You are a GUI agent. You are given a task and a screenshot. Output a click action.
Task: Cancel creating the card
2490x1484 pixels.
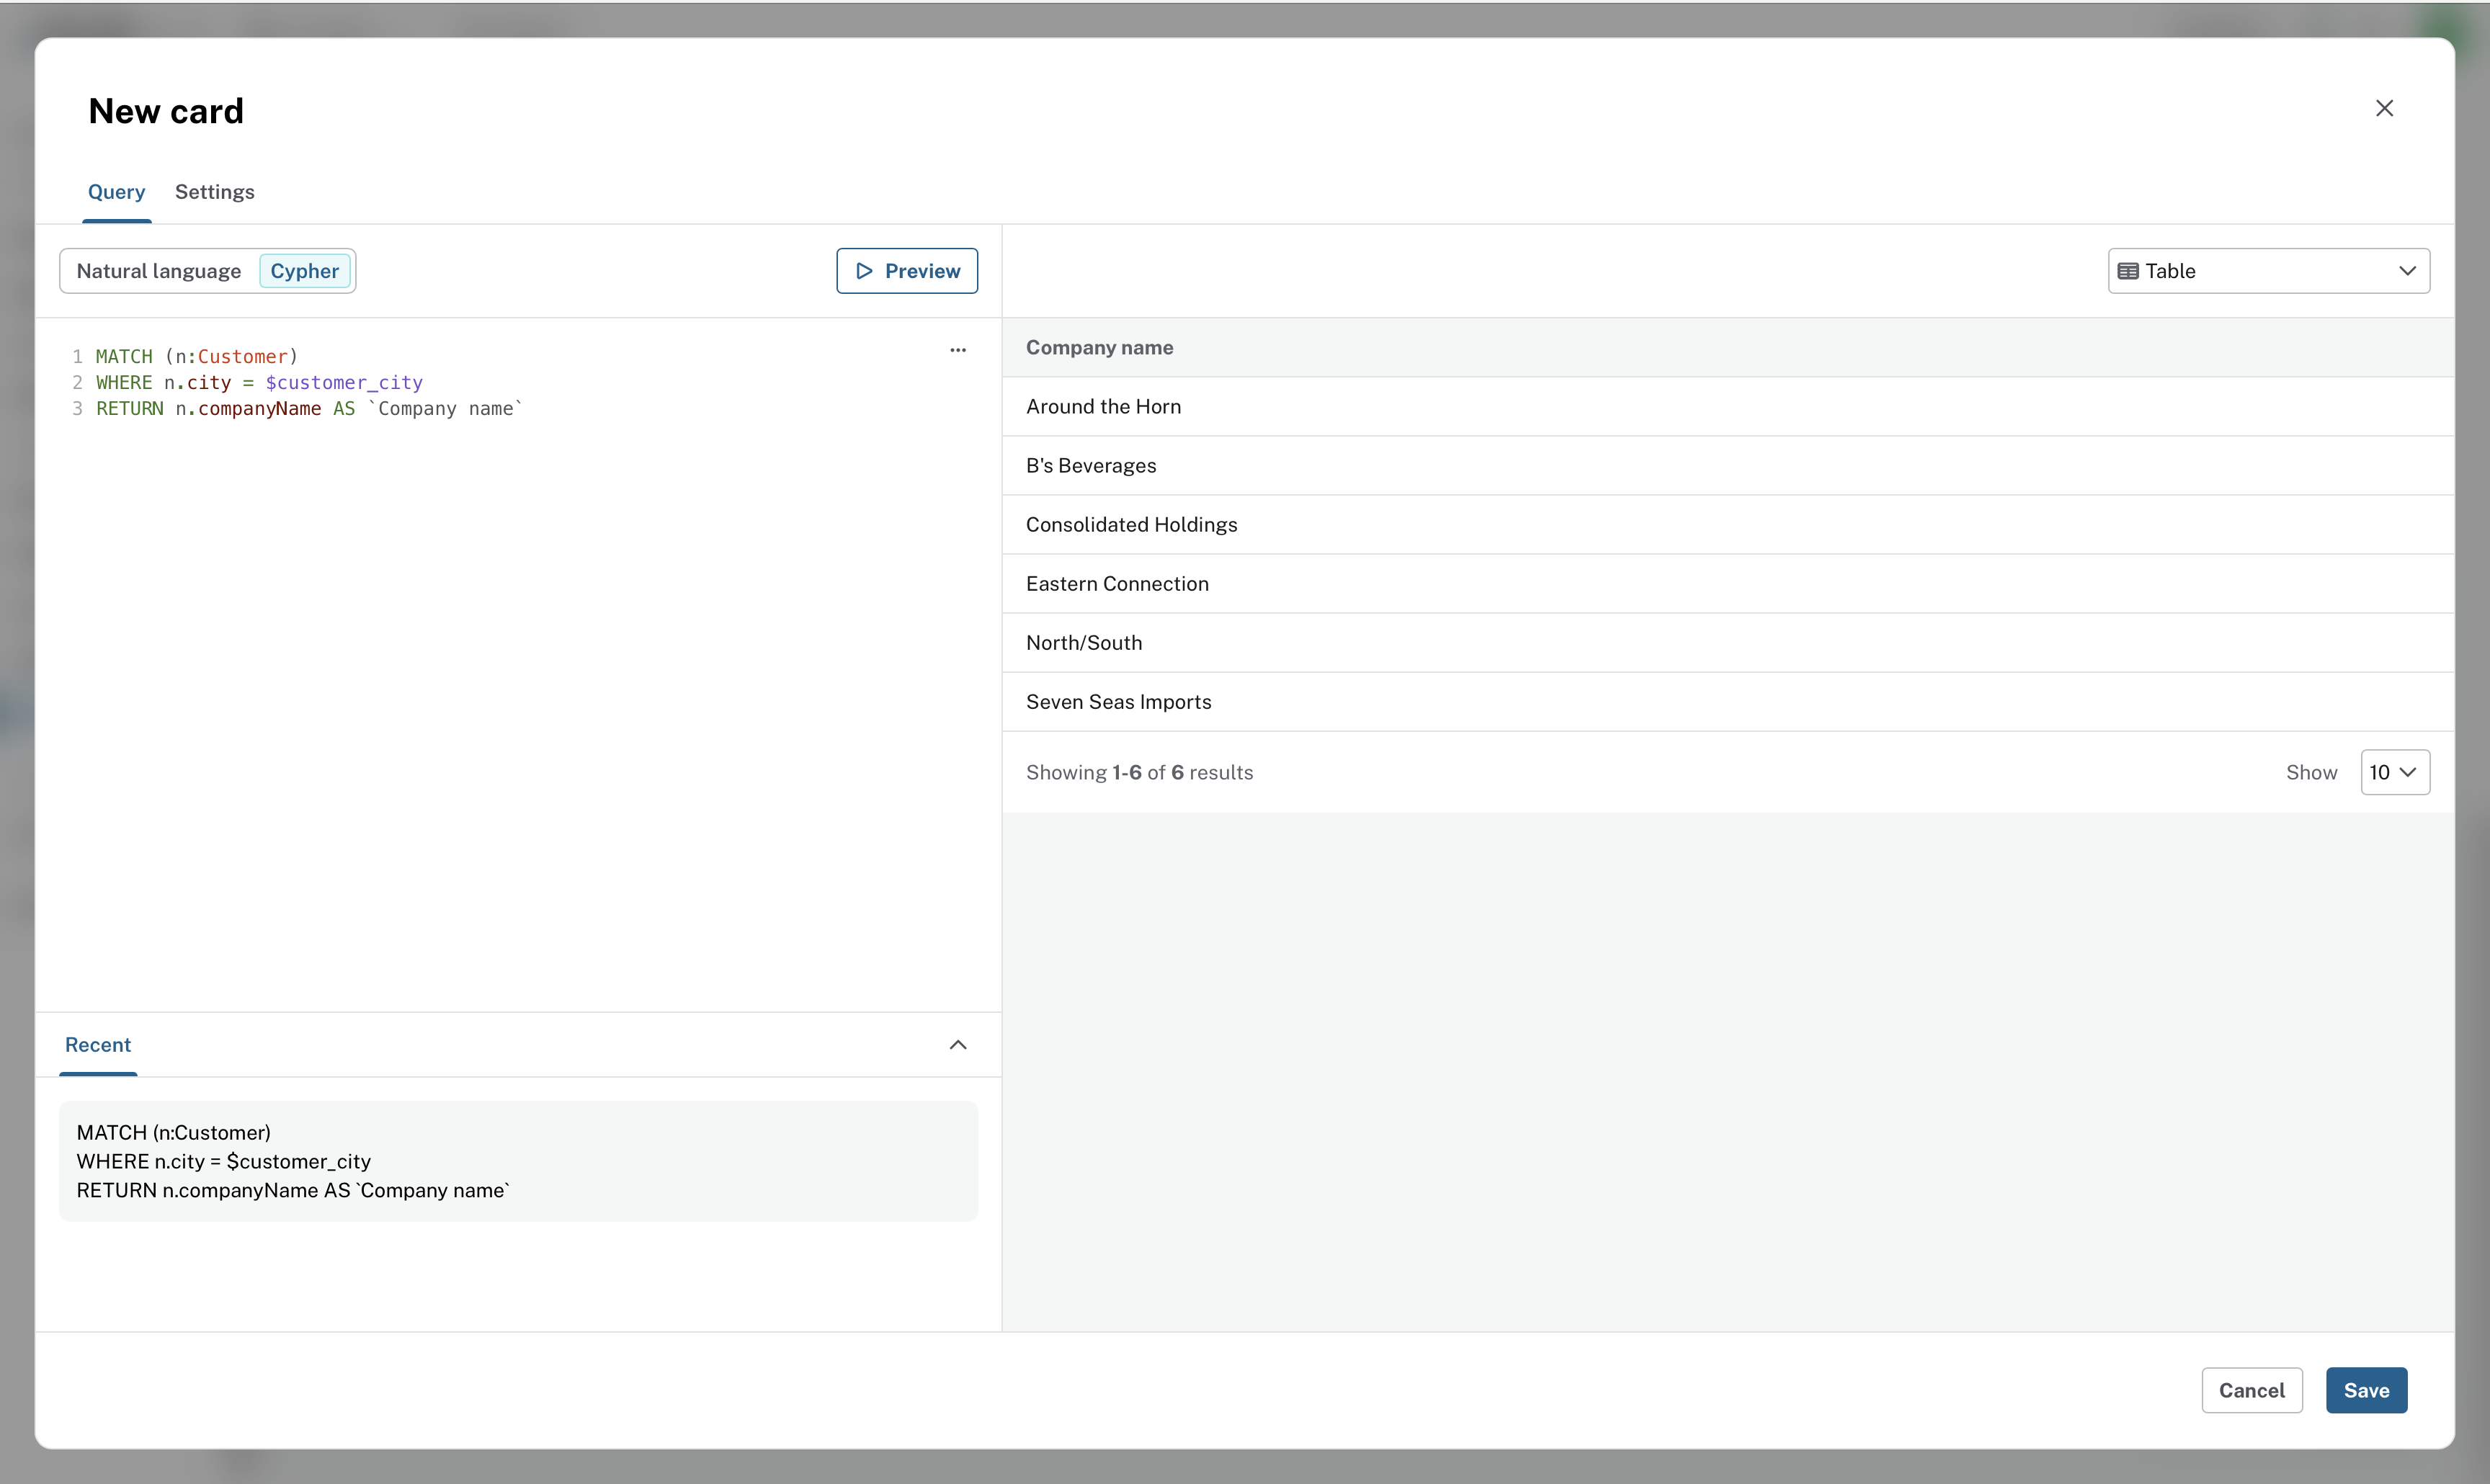coord(2251,1390)
